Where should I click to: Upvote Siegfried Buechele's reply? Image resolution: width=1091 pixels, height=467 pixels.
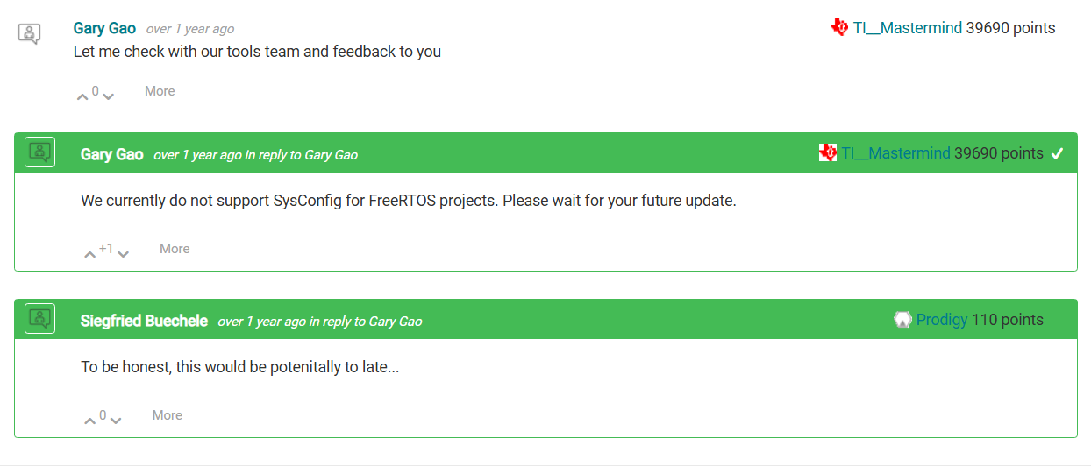pos(89,421)
